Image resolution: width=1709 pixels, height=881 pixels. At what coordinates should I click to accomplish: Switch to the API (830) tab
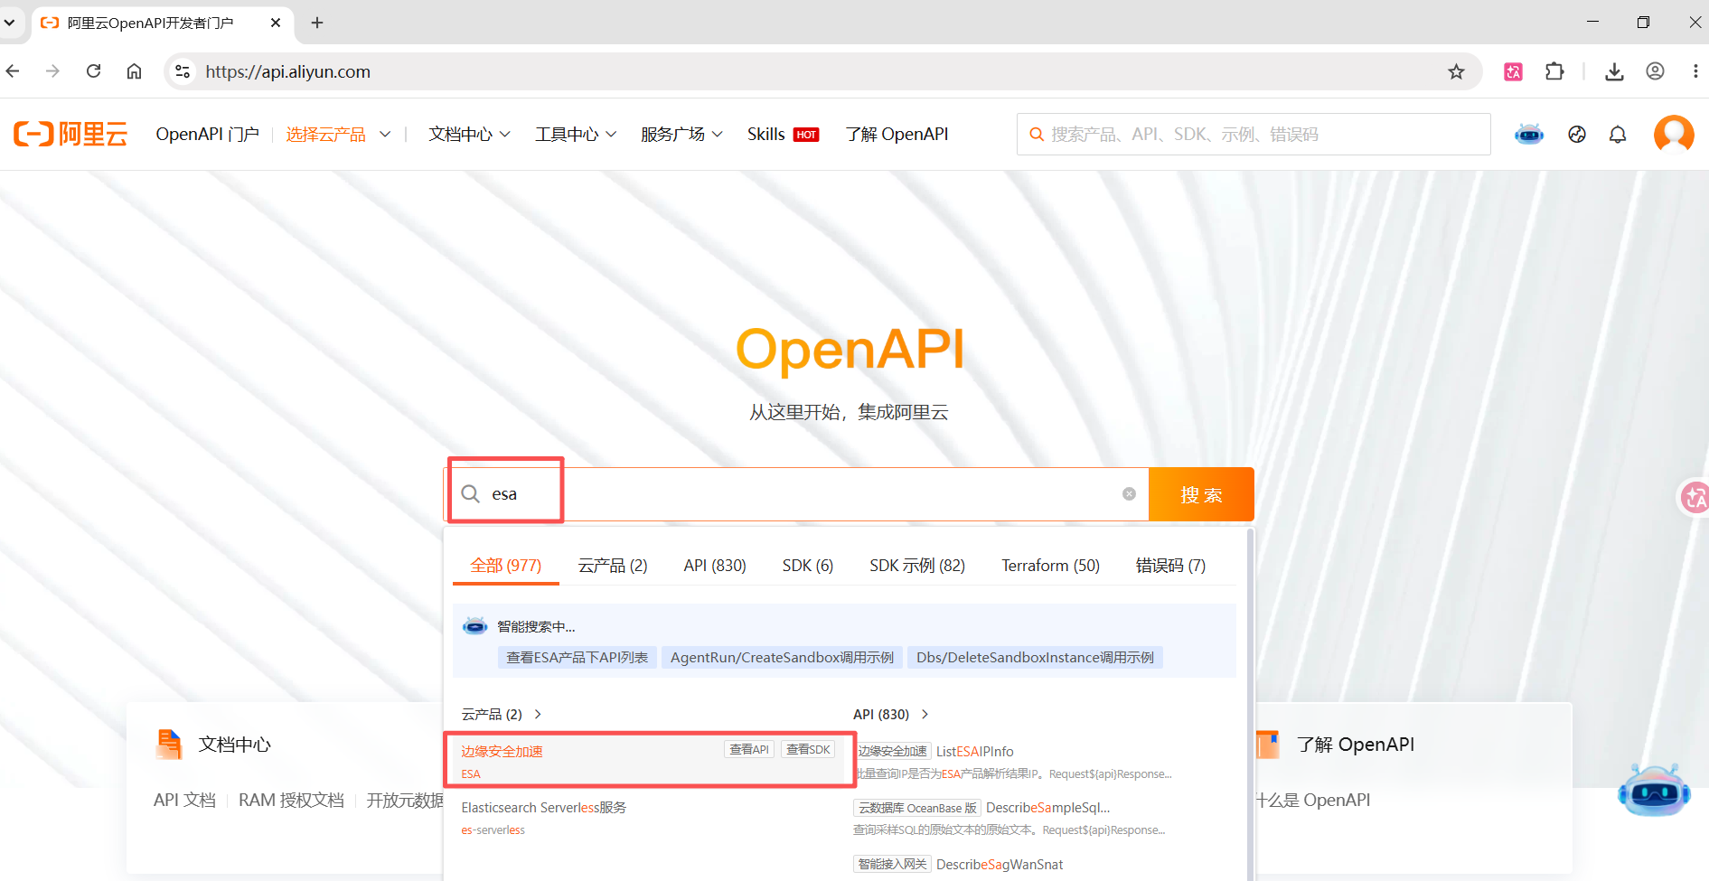[715, 566]
